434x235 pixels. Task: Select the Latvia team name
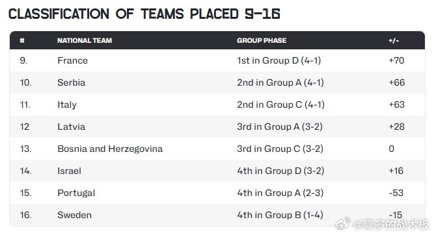point(72,127)
